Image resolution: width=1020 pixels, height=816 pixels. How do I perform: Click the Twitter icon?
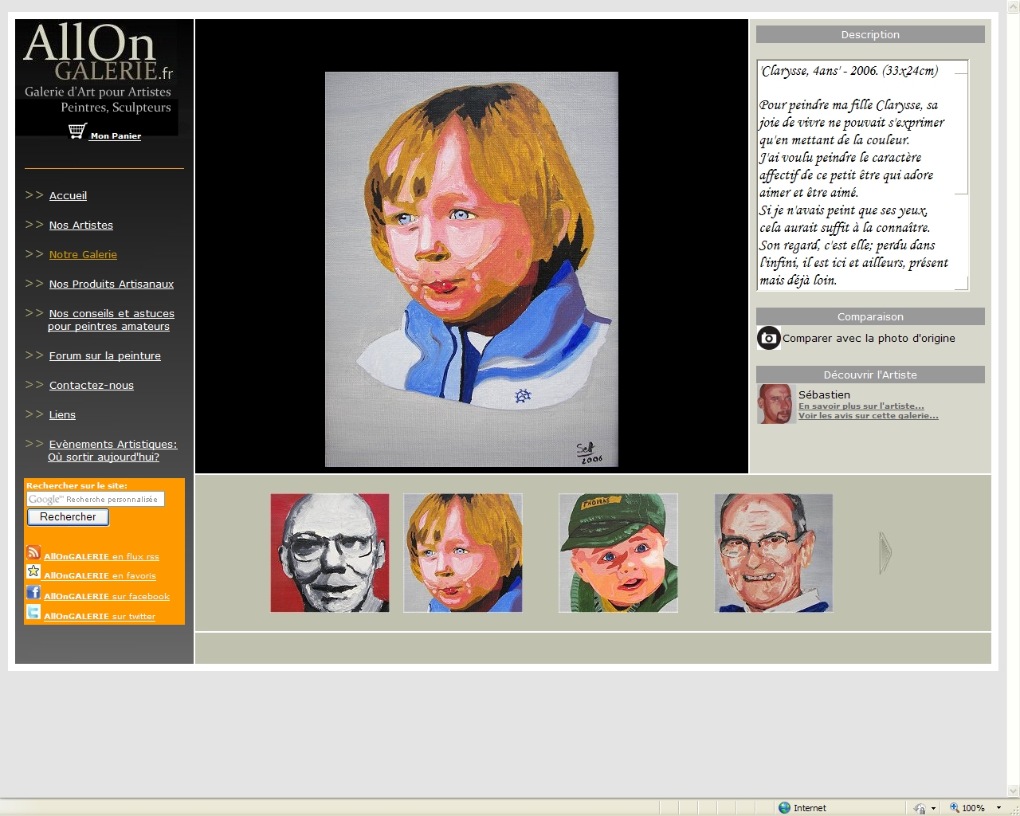(33, 612)
